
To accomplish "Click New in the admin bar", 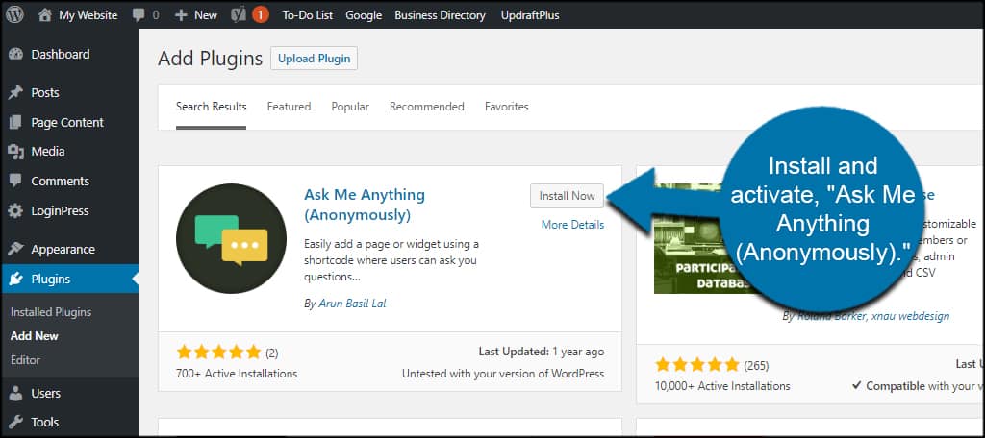I will point(206,15).
